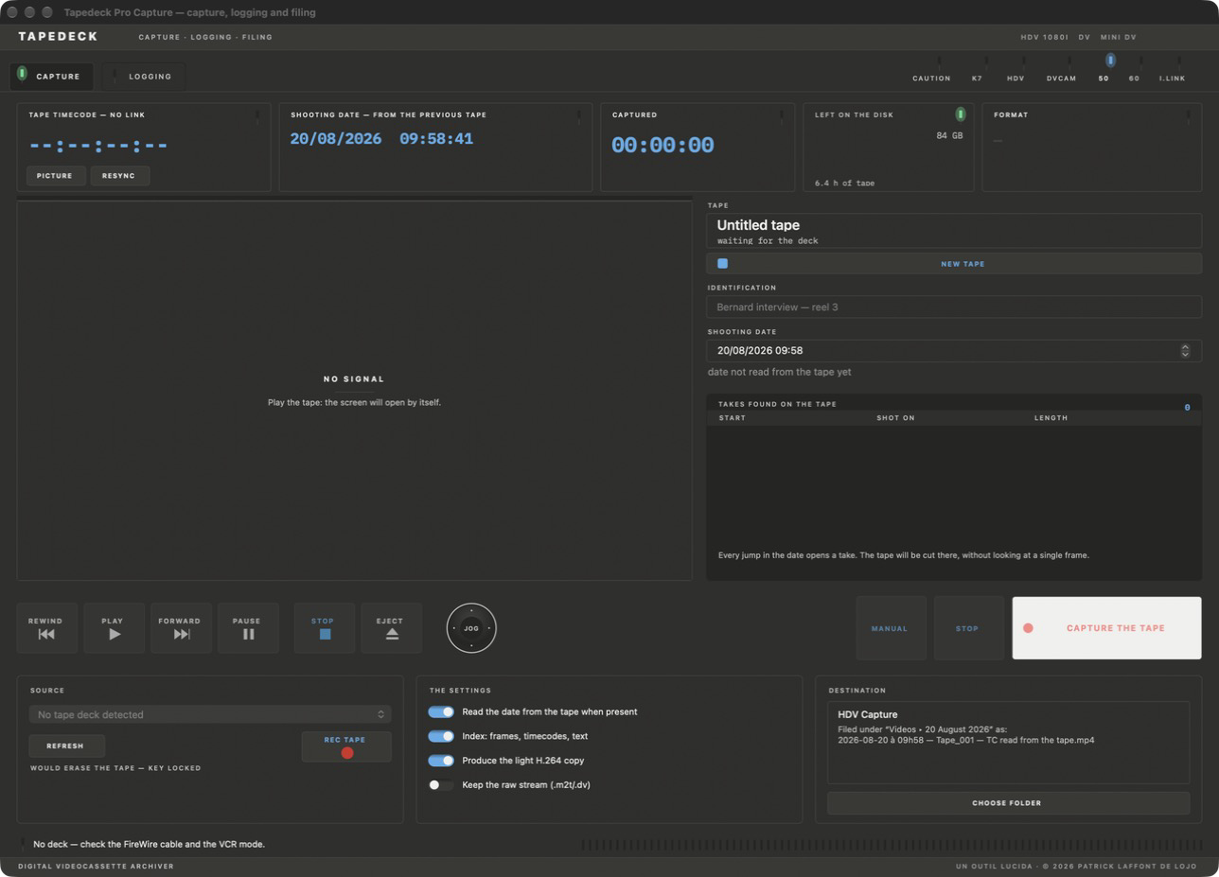The width and height of the screenshot is (1219, 877).
Task: Stop the deck with blue square button
Action: pyautogui.click(x=325, y=628)
